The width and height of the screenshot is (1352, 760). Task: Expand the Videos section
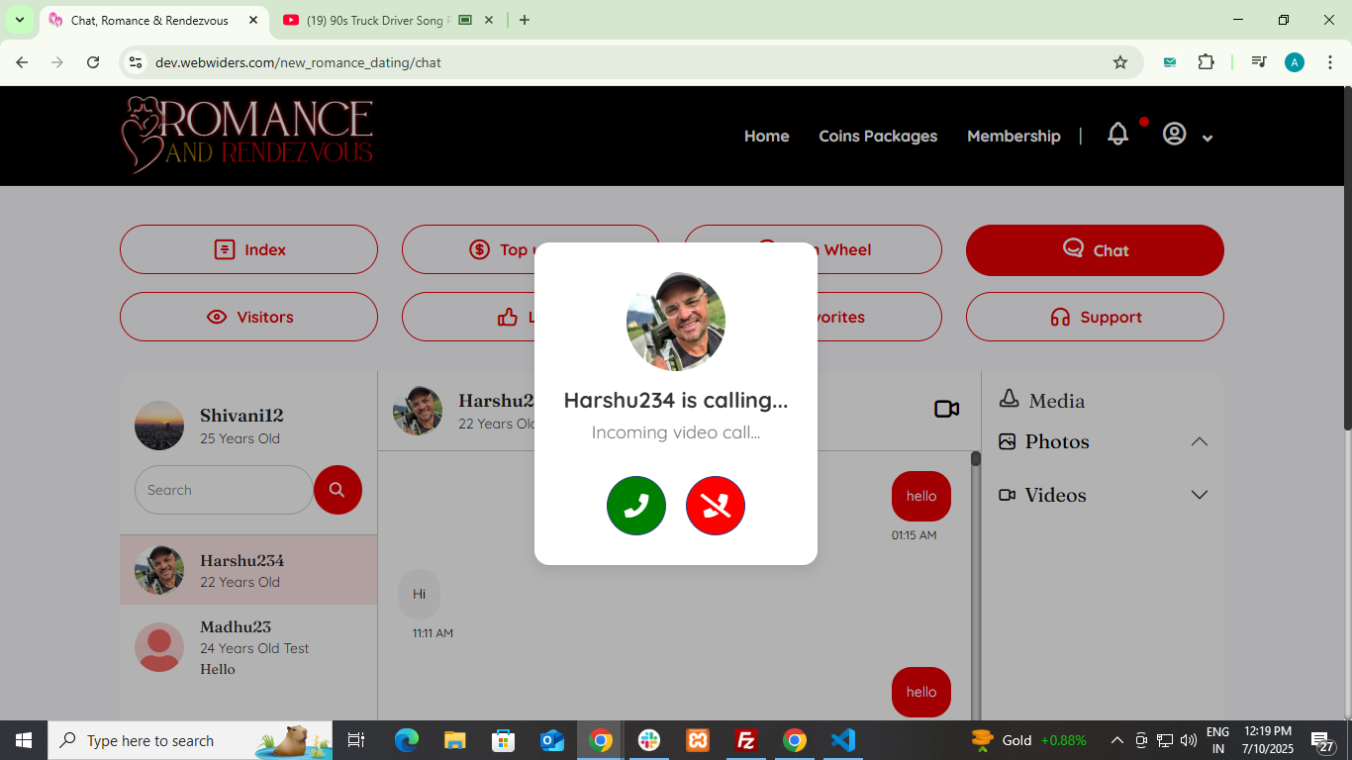point(1200,495)
